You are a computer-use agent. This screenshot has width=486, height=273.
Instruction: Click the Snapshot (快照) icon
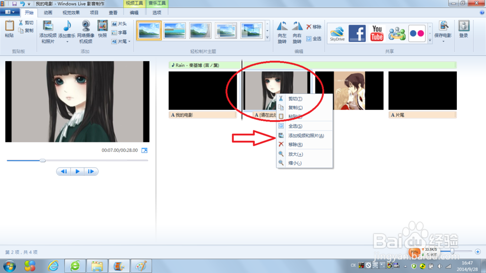(103, 26)
